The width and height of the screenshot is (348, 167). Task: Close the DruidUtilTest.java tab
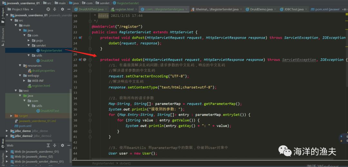pyautogui.click(x=106, y=10)
